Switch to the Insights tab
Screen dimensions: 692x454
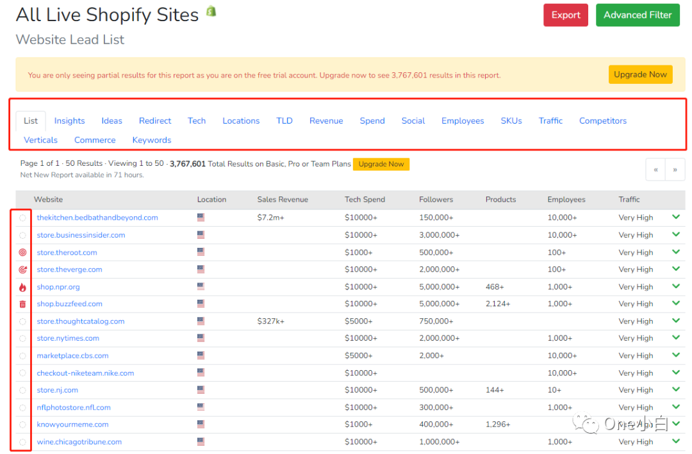tap(69, 120)
